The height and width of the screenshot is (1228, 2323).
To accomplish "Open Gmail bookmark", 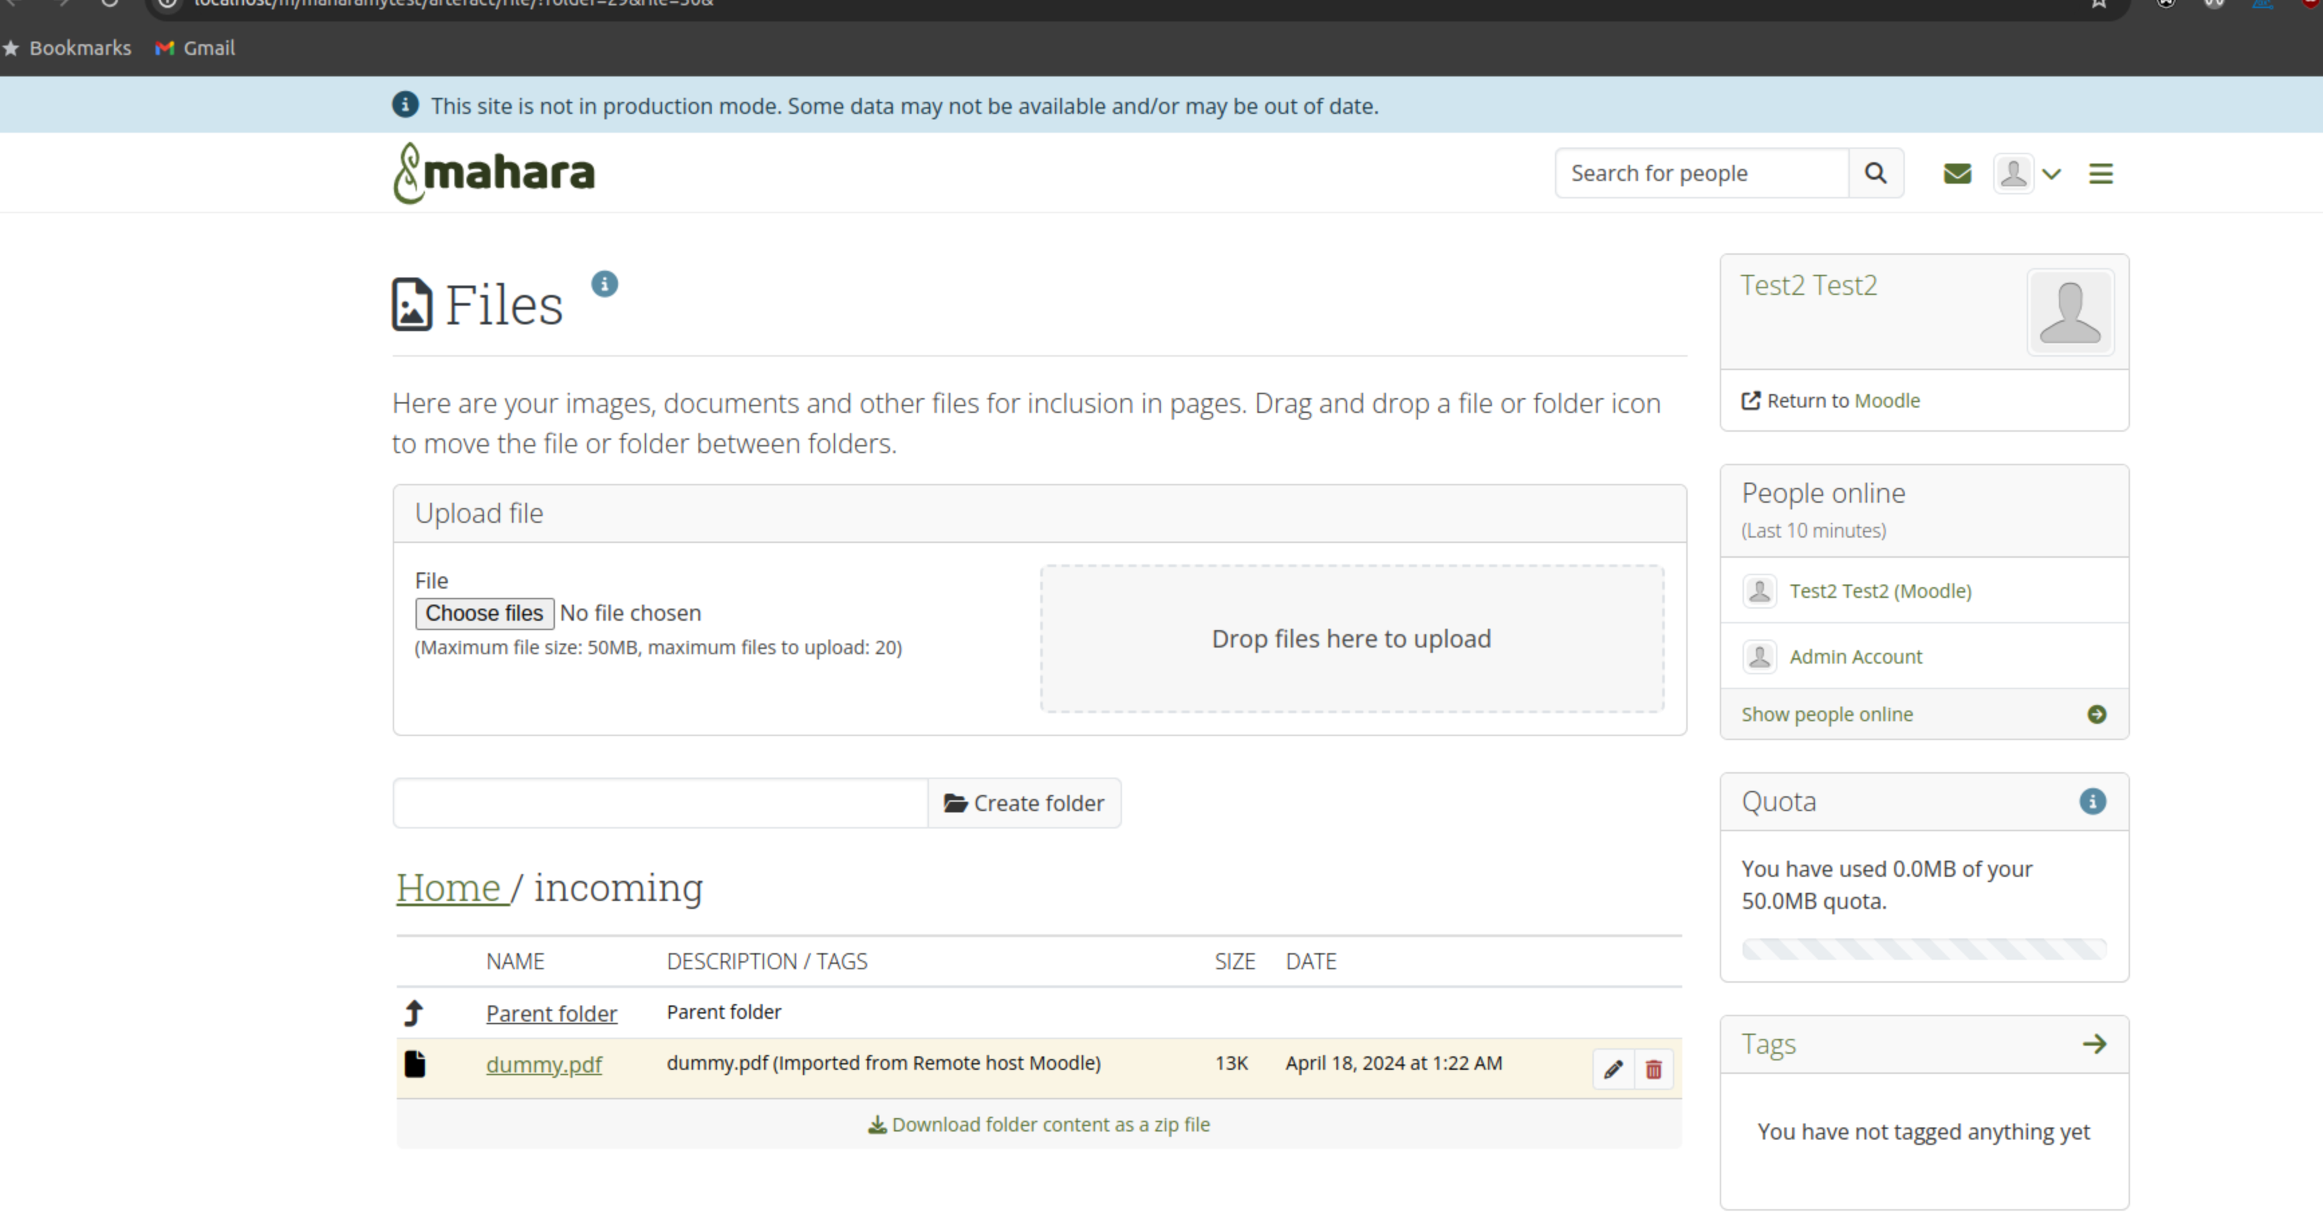I will 195,48.
